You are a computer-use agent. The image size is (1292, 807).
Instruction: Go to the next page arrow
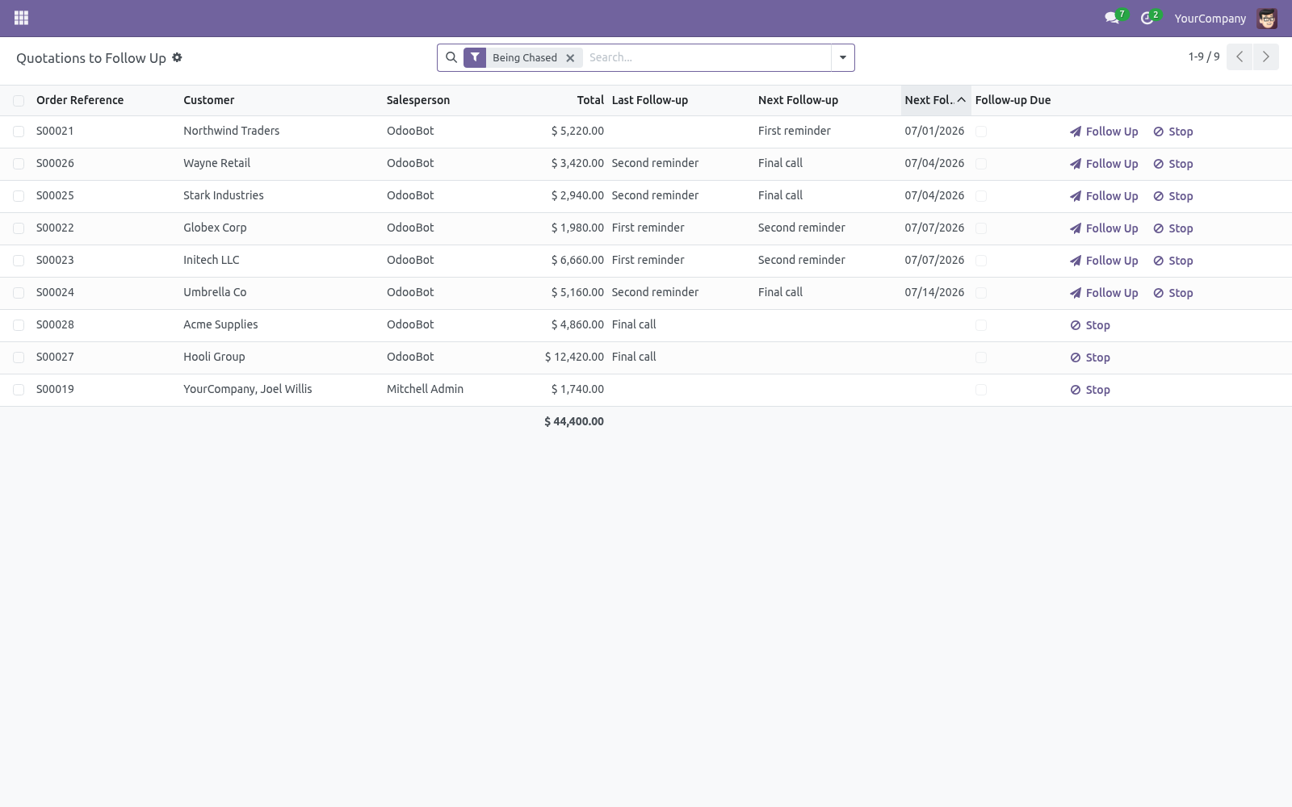1265,56
